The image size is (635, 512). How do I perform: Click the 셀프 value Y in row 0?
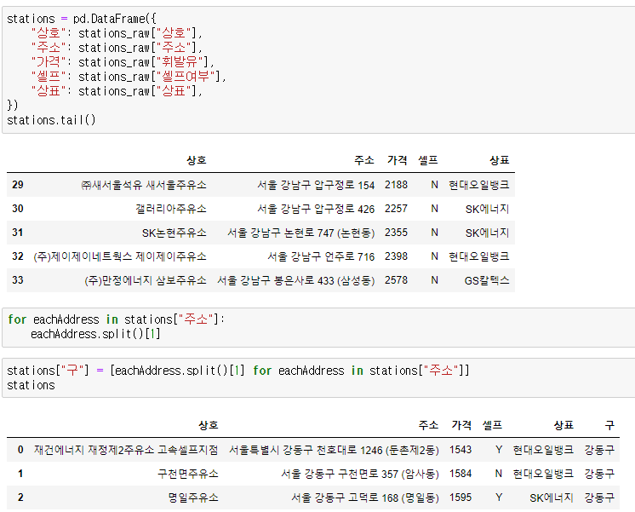[499, 450]
